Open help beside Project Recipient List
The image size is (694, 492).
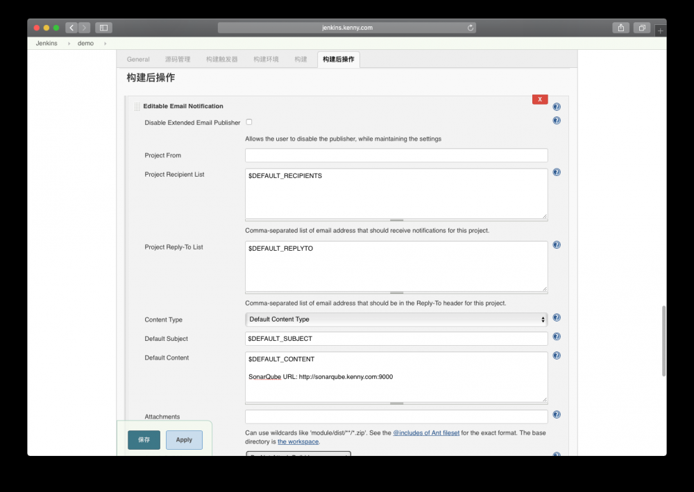coord(556,172)
